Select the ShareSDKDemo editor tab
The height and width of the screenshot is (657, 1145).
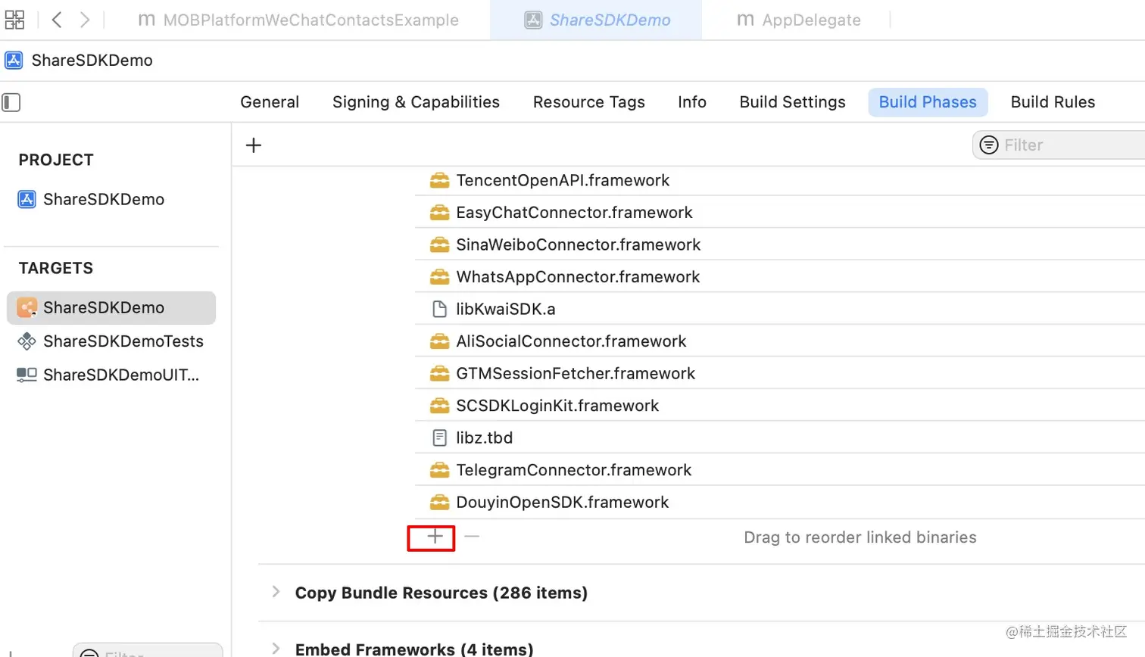click(596, 20)
